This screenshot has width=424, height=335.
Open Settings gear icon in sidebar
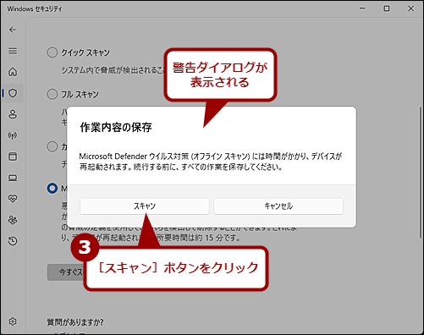click(x=13, y=321)
